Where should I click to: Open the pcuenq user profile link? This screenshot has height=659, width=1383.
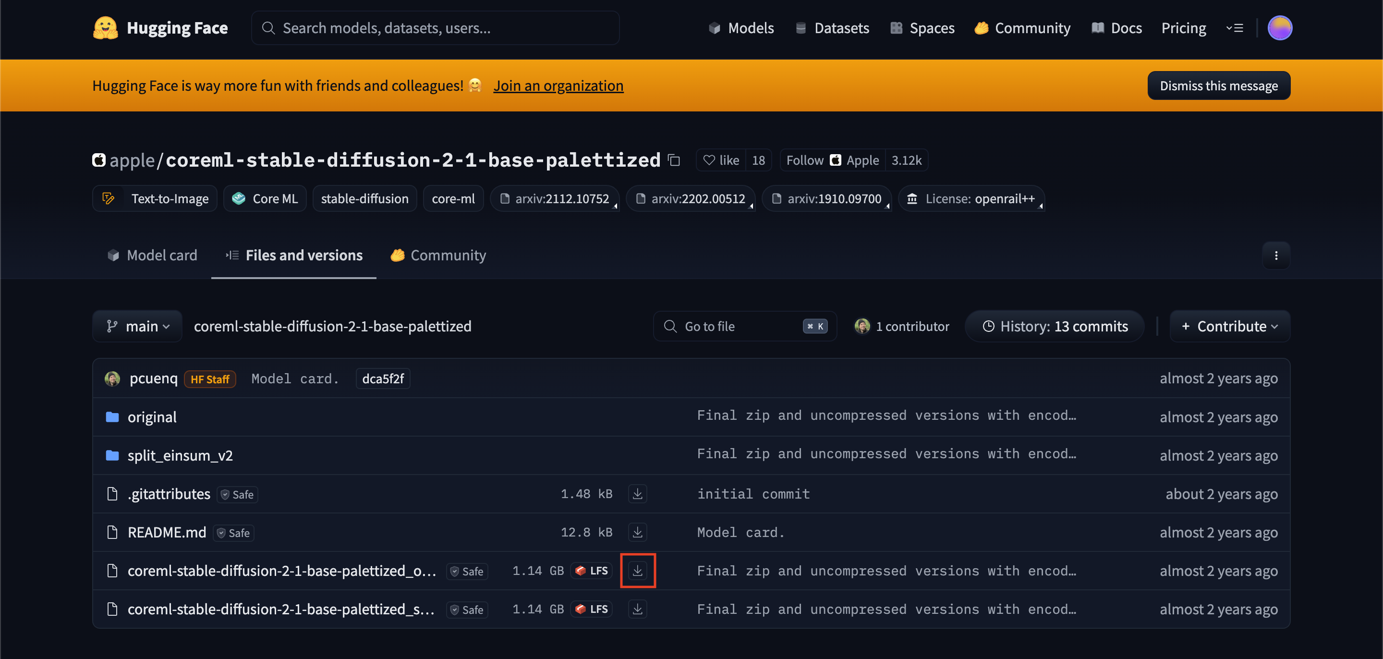point(154,378)
